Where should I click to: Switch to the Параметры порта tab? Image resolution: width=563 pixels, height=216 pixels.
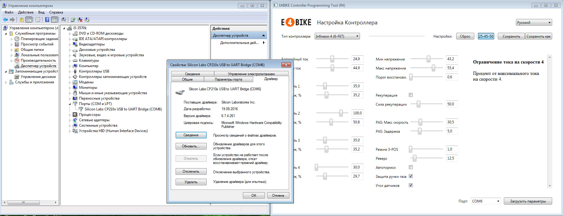pos(228,79)
